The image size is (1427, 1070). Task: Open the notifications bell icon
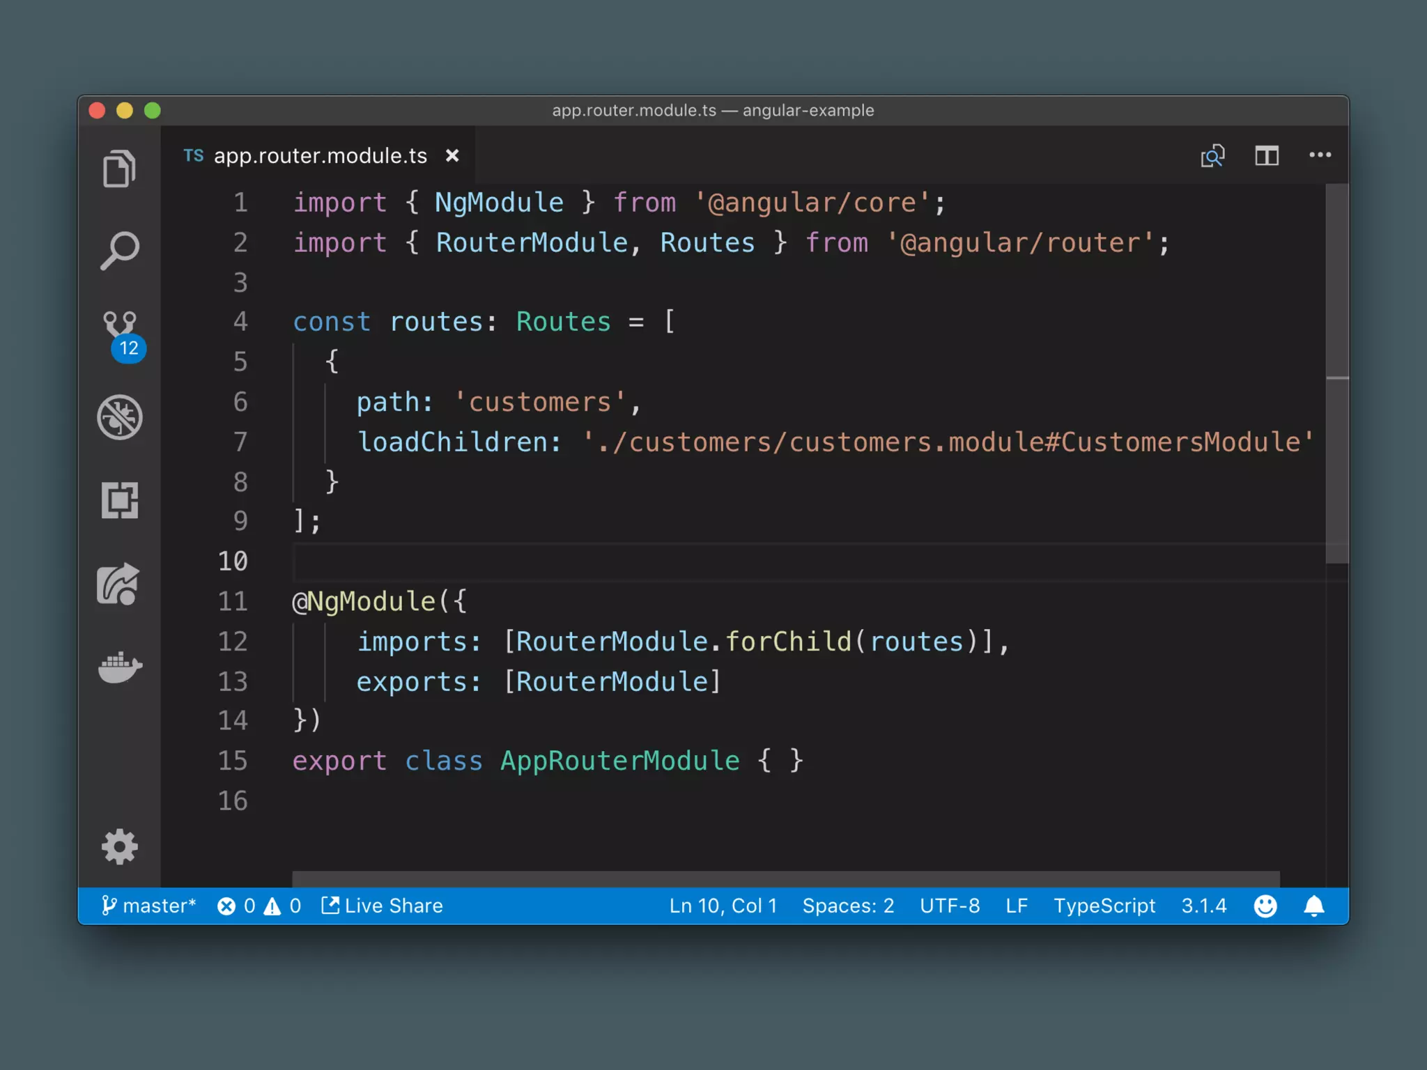(1314, 906)
